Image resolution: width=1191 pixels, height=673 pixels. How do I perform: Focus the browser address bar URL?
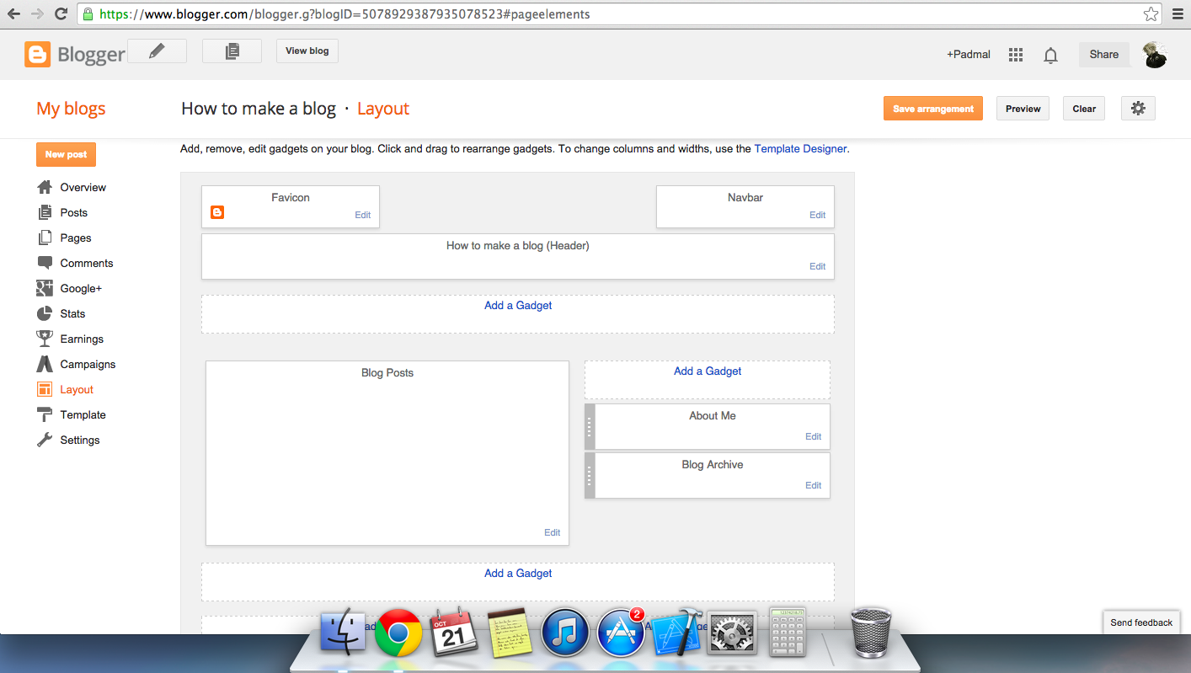click(619, 13)
